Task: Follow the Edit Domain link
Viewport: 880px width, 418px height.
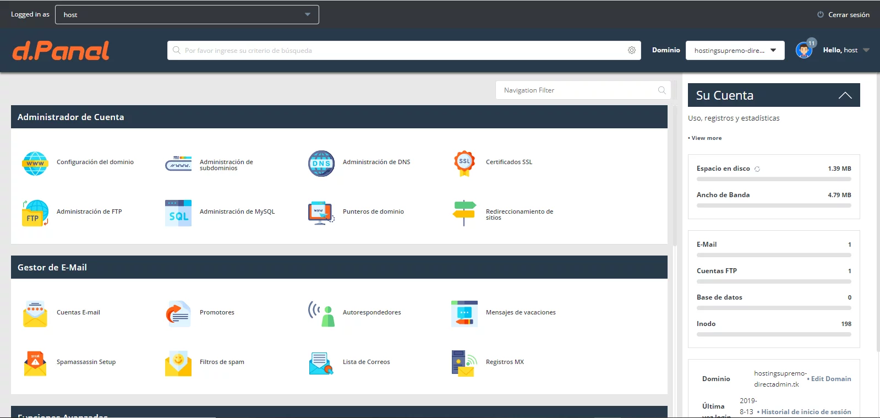Action: (830, 379)
